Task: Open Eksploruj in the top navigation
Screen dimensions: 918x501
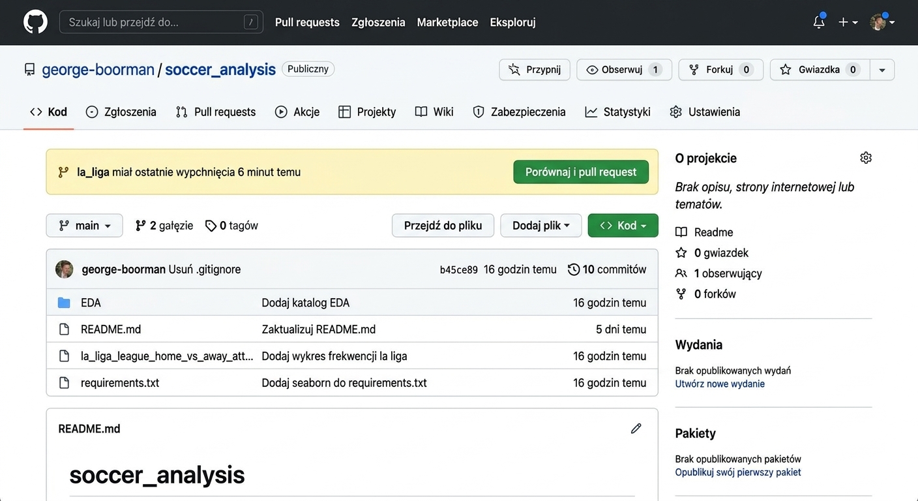Action: click(512, 22)
